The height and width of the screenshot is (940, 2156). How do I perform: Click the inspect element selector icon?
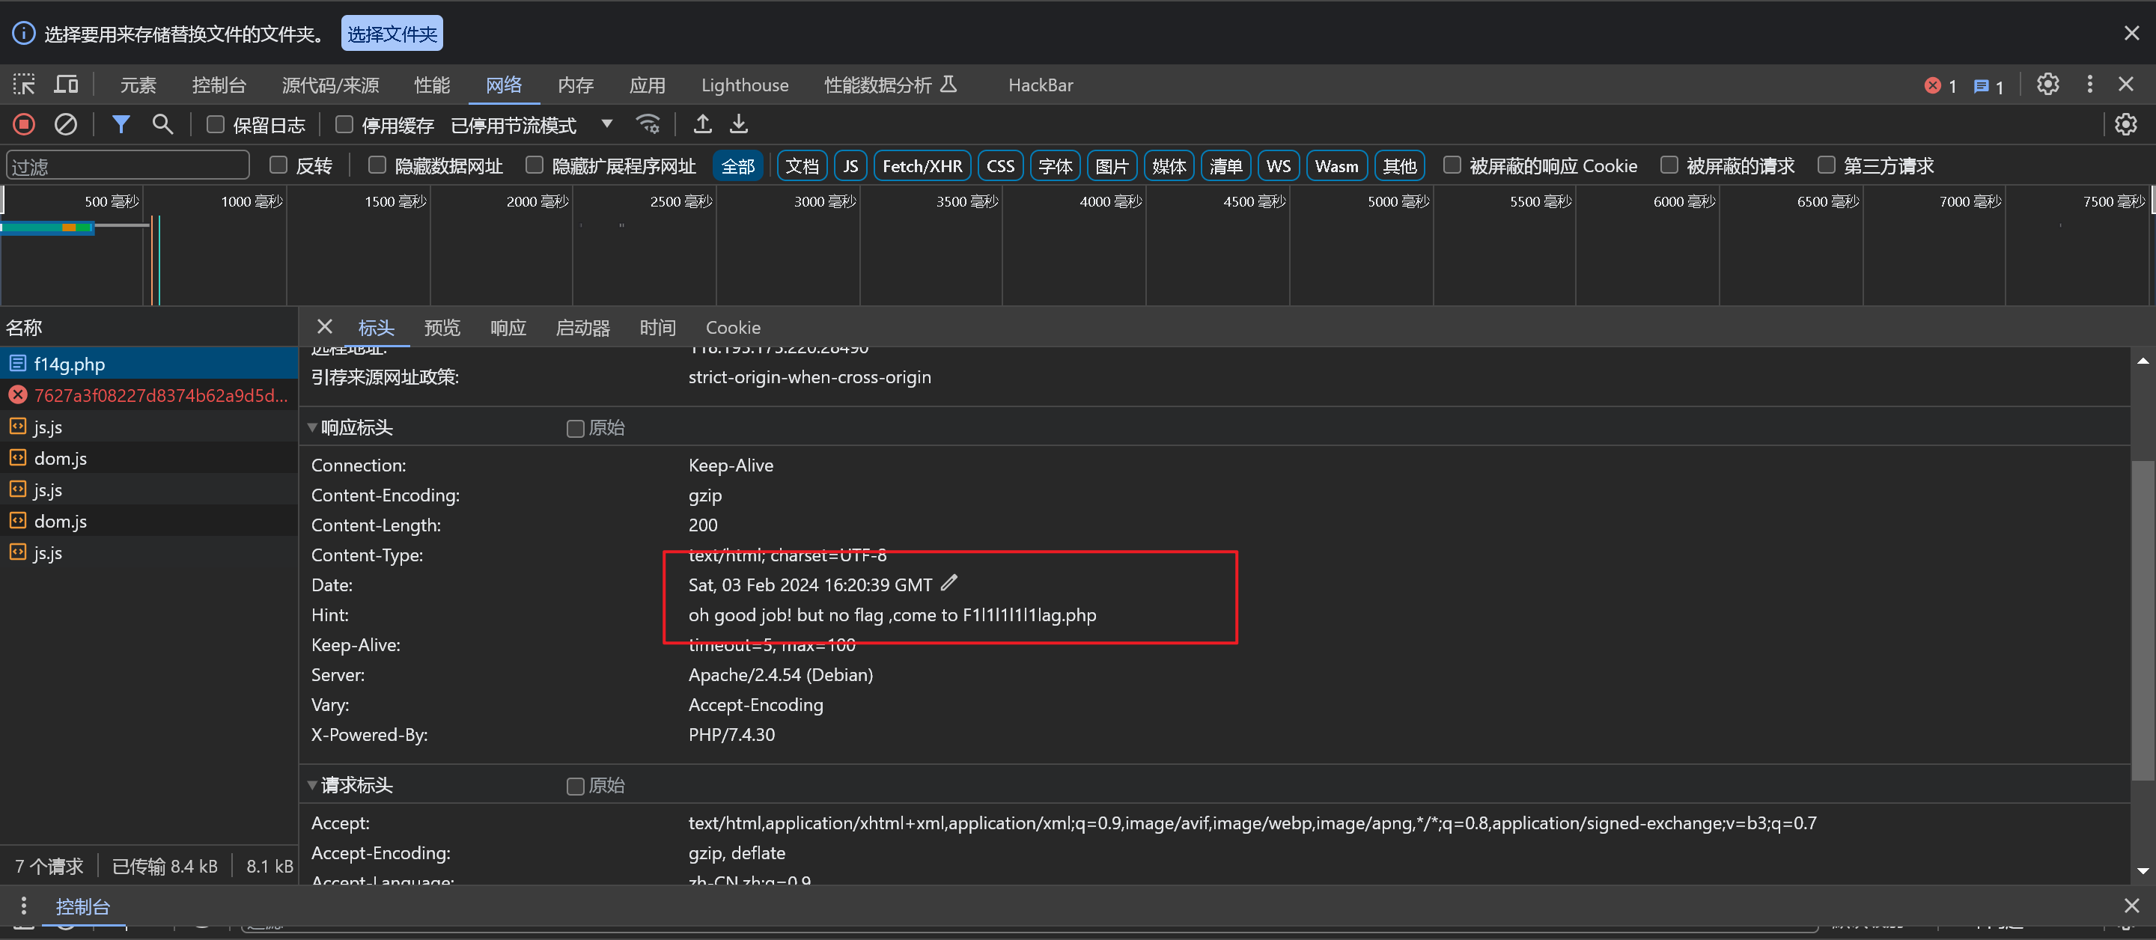click(23, 85)
